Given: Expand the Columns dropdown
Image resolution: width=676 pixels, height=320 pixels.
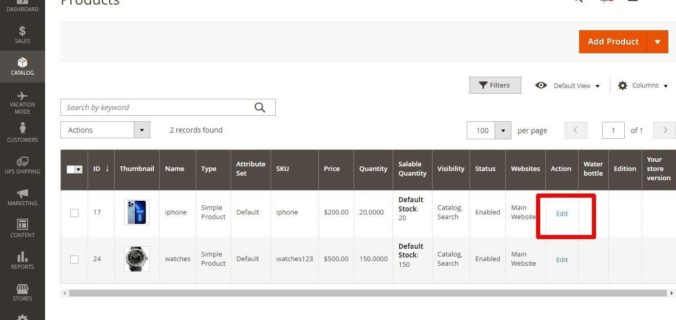Looking at the screenshot, I should 643,86.
